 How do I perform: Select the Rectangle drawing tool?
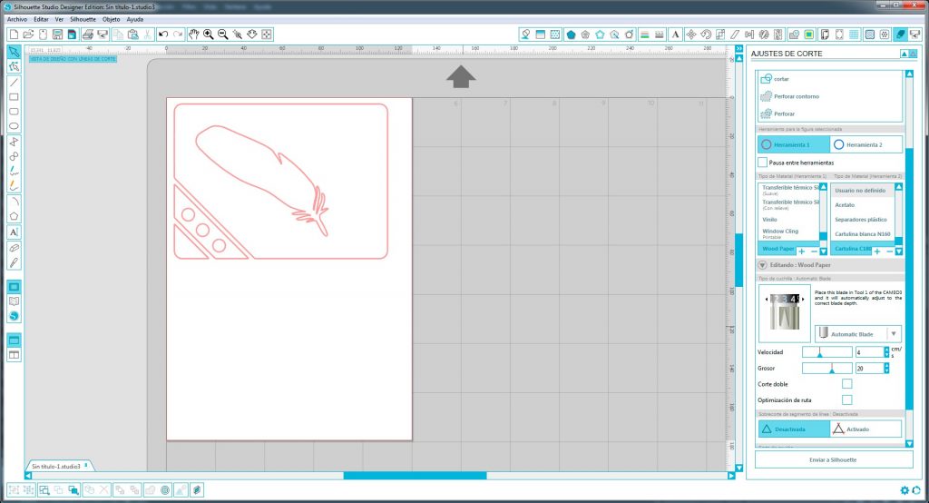(14, 96)
